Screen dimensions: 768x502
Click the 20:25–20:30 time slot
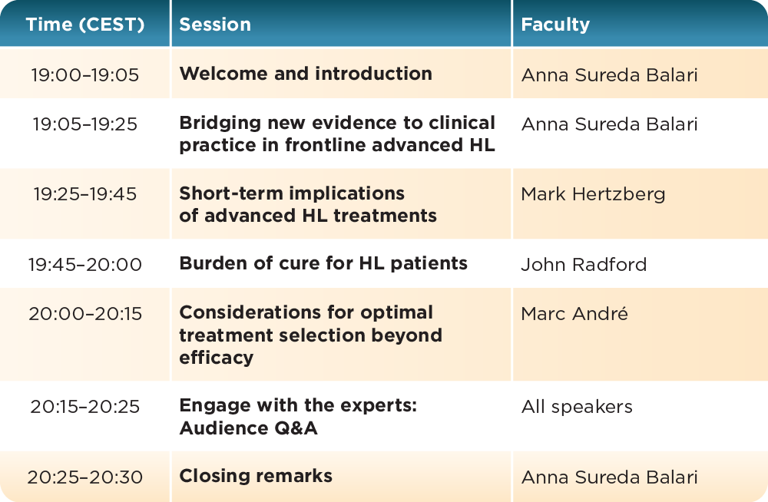(x=85, y=477)
